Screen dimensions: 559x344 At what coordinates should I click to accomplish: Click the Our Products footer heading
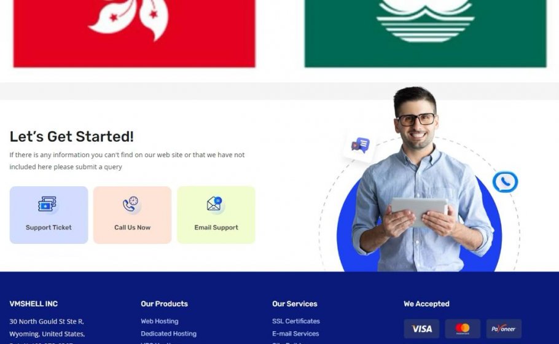[x=165, y=303]
